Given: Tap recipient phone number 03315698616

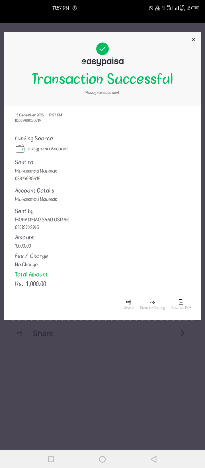Looking at the screenshot, I should [x=28, y=179].
